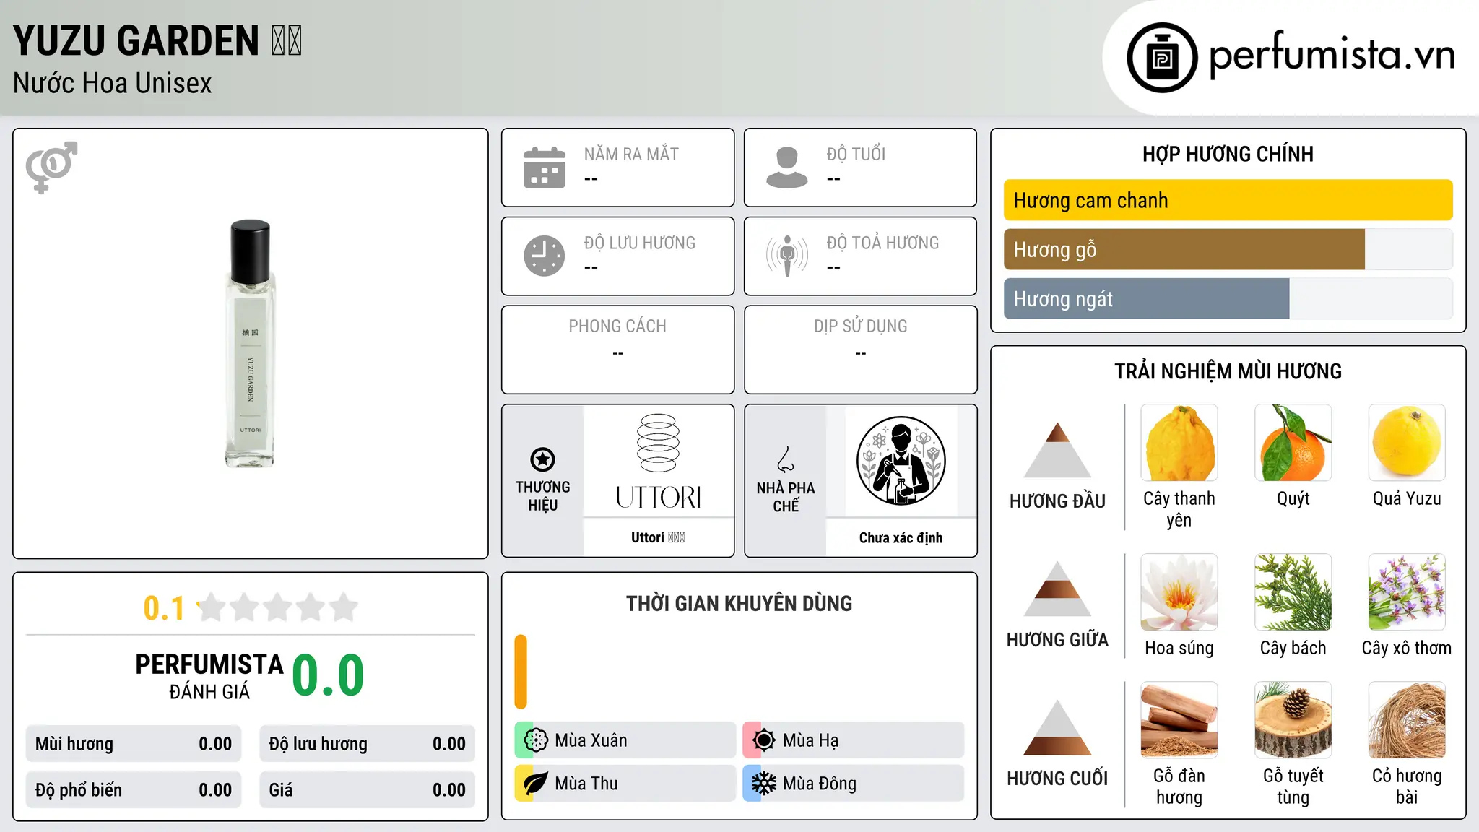Click the Hương Giữa pyramid icon

click(x=1057, y=589)
